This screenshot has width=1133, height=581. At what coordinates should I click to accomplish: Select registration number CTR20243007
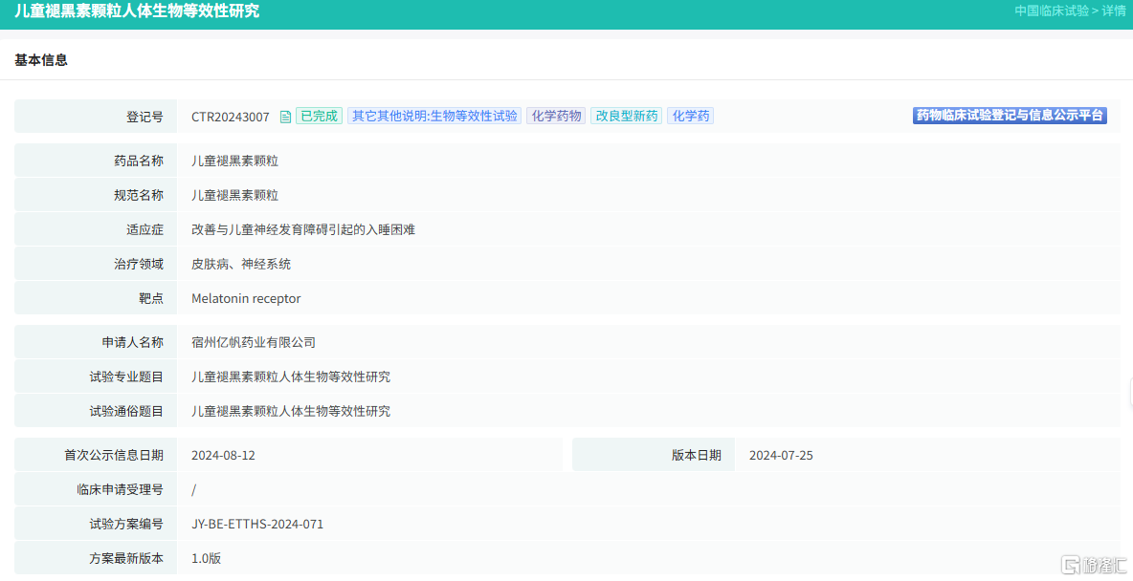231,117
